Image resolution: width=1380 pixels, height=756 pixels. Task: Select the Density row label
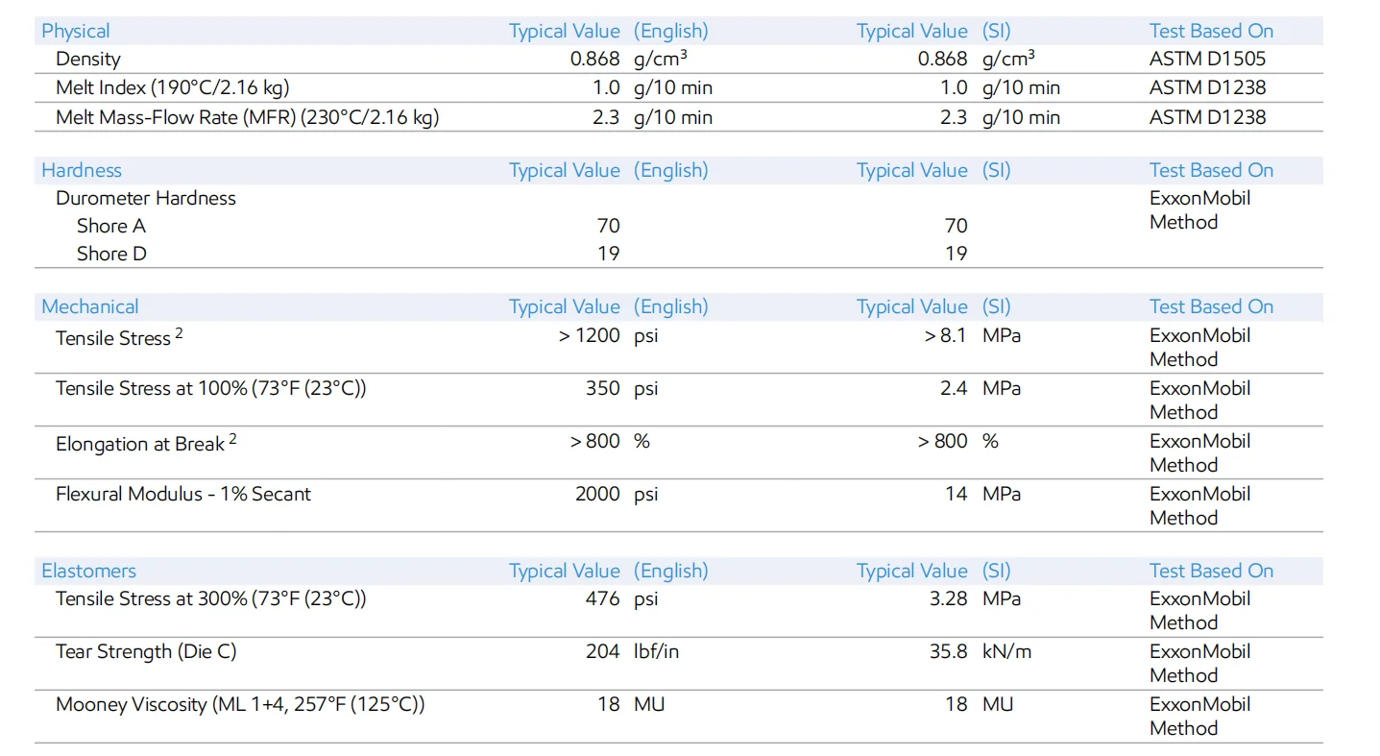coord(87,59)
